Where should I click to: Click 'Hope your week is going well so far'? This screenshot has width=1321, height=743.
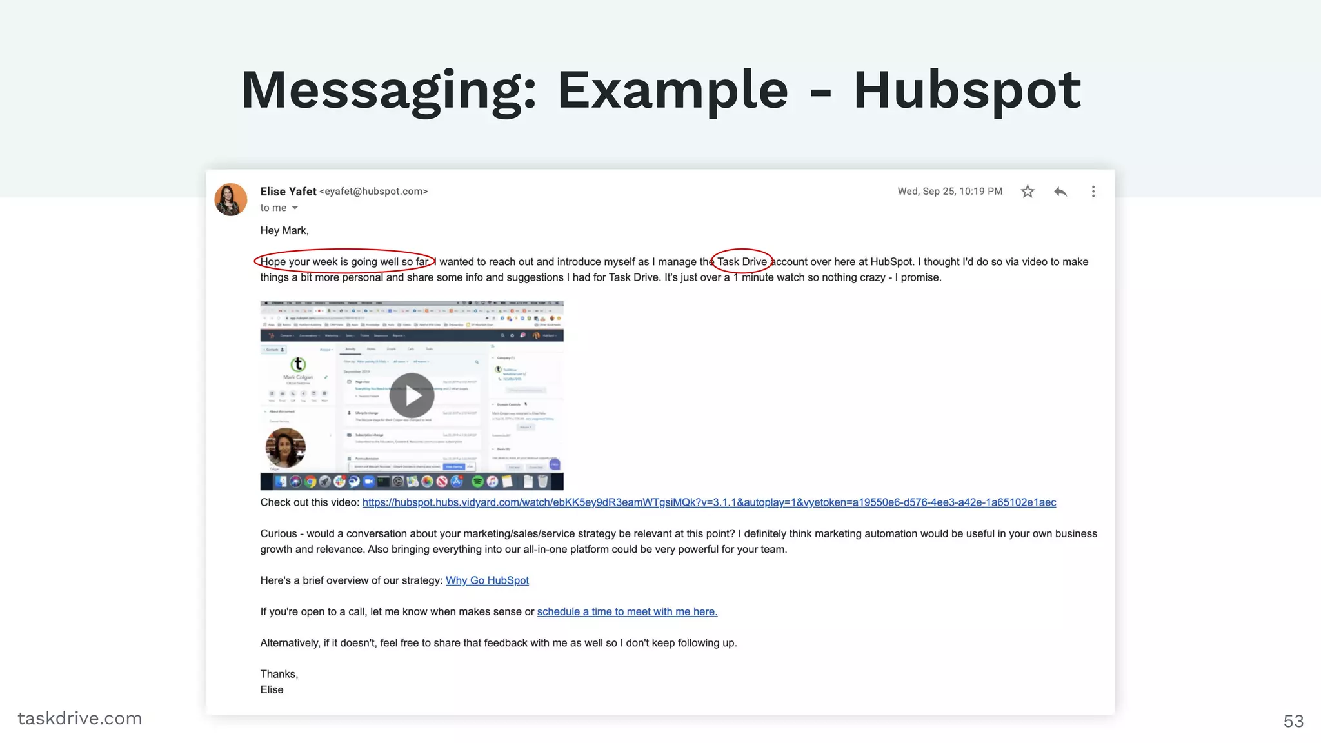(x=344, y=262)
